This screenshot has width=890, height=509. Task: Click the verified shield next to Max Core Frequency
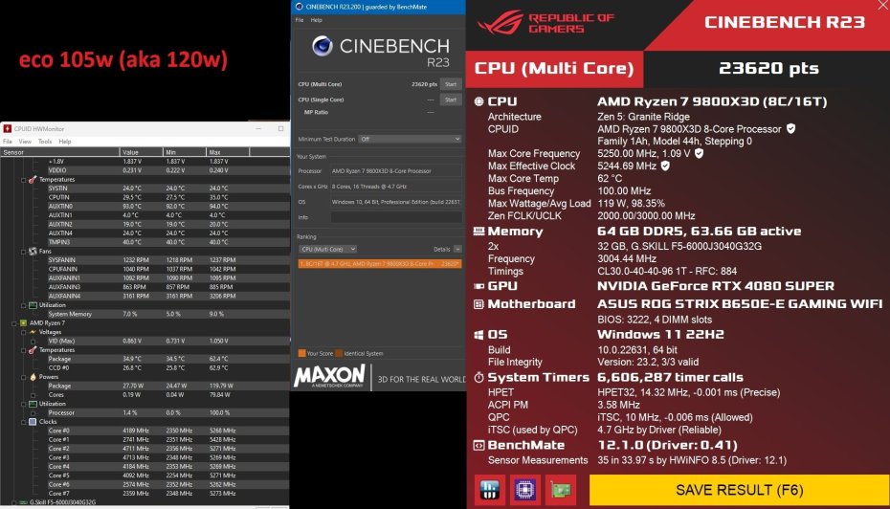point(699,153)
